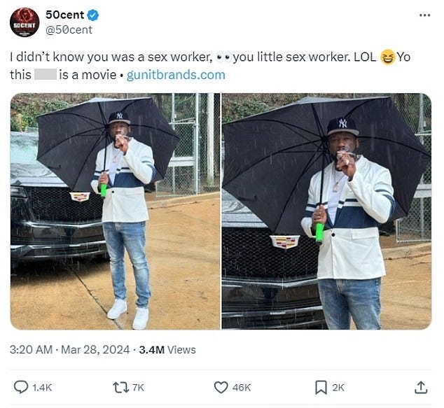Open gunitbrands.com link
The height and width of the screenshot is (408, 444).
point(176,75)
